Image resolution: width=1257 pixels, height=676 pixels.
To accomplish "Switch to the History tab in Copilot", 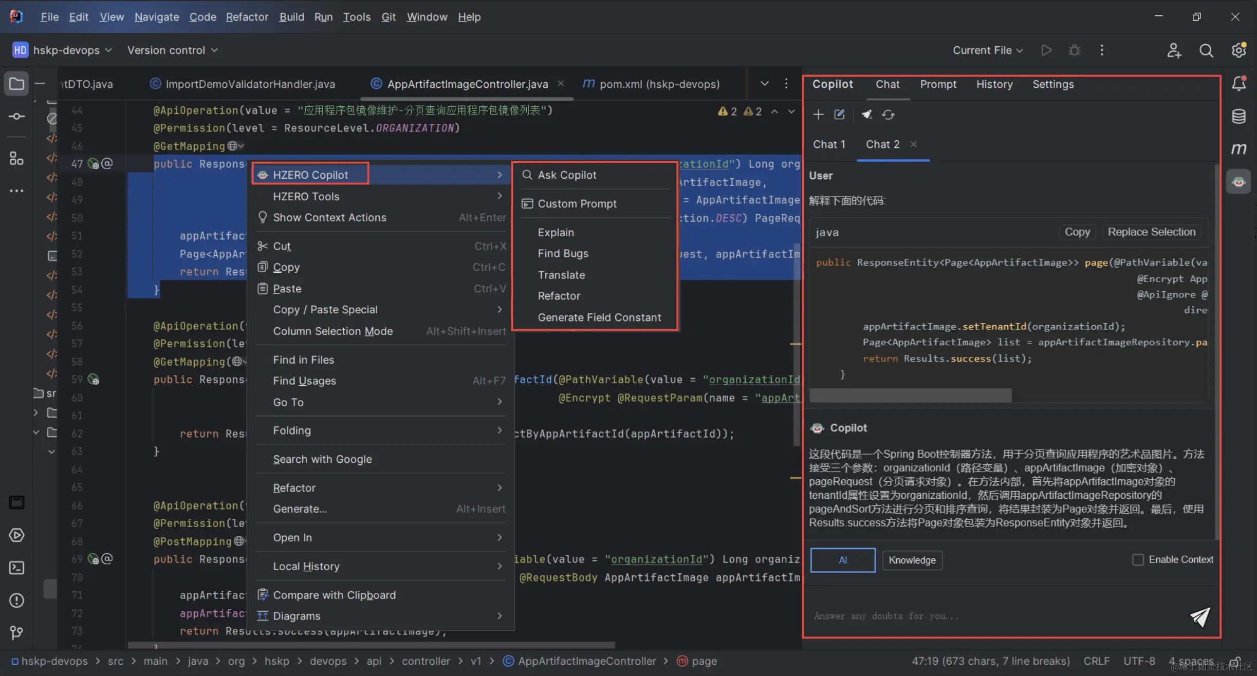I will (994, 84).
